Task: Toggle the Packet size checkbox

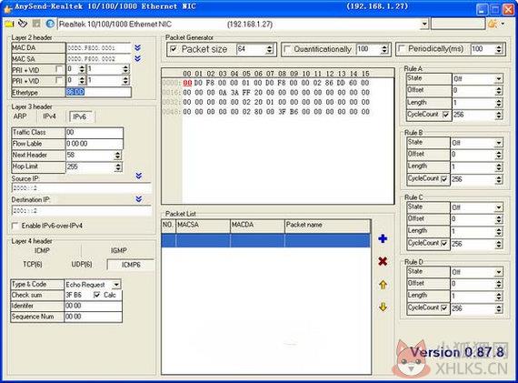Action: [x=174, y=49]
